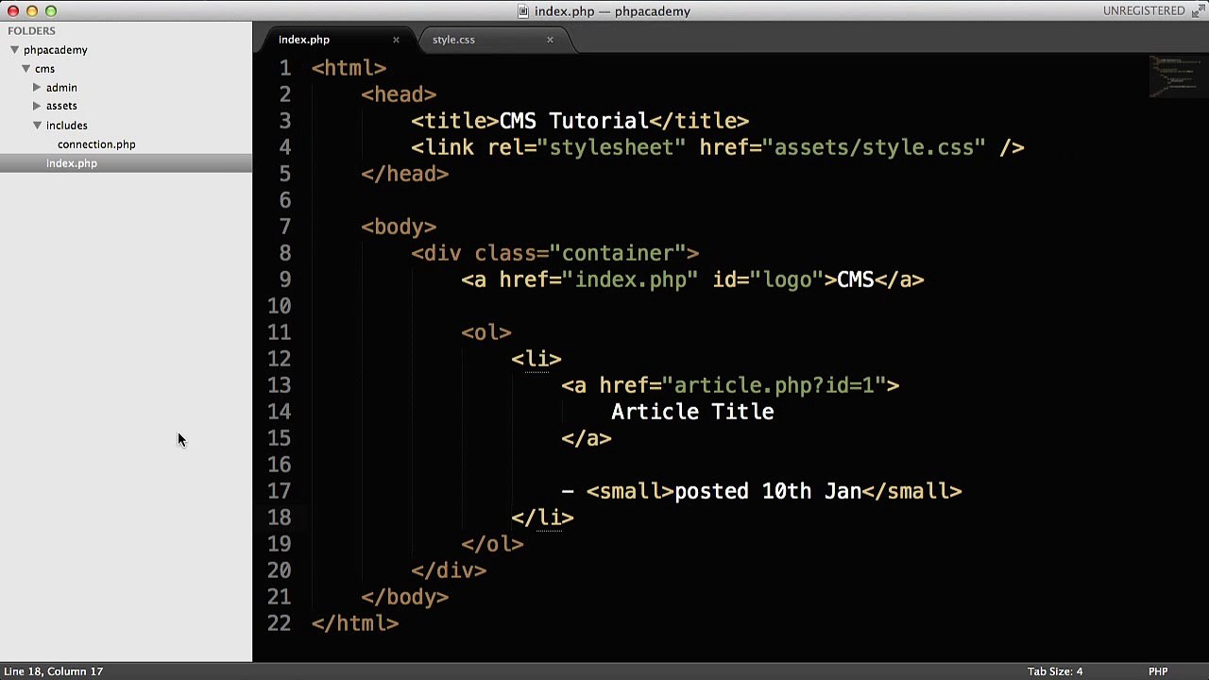Image resolution: width=1209 pixels, height=680 pixels.
Task: Click line number 16 in the gutter
Action: [279, 465]
